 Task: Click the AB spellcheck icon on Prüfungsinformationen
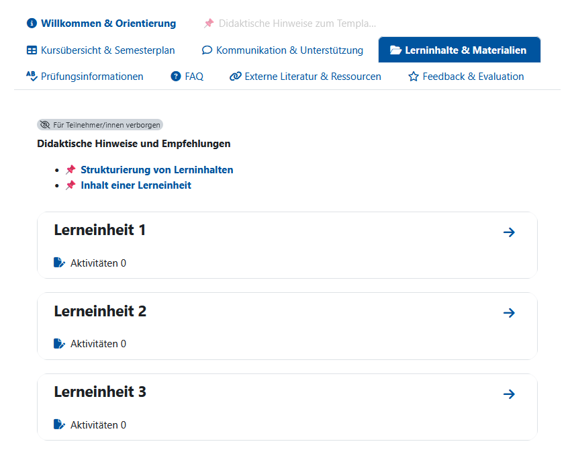coord(31,77)
